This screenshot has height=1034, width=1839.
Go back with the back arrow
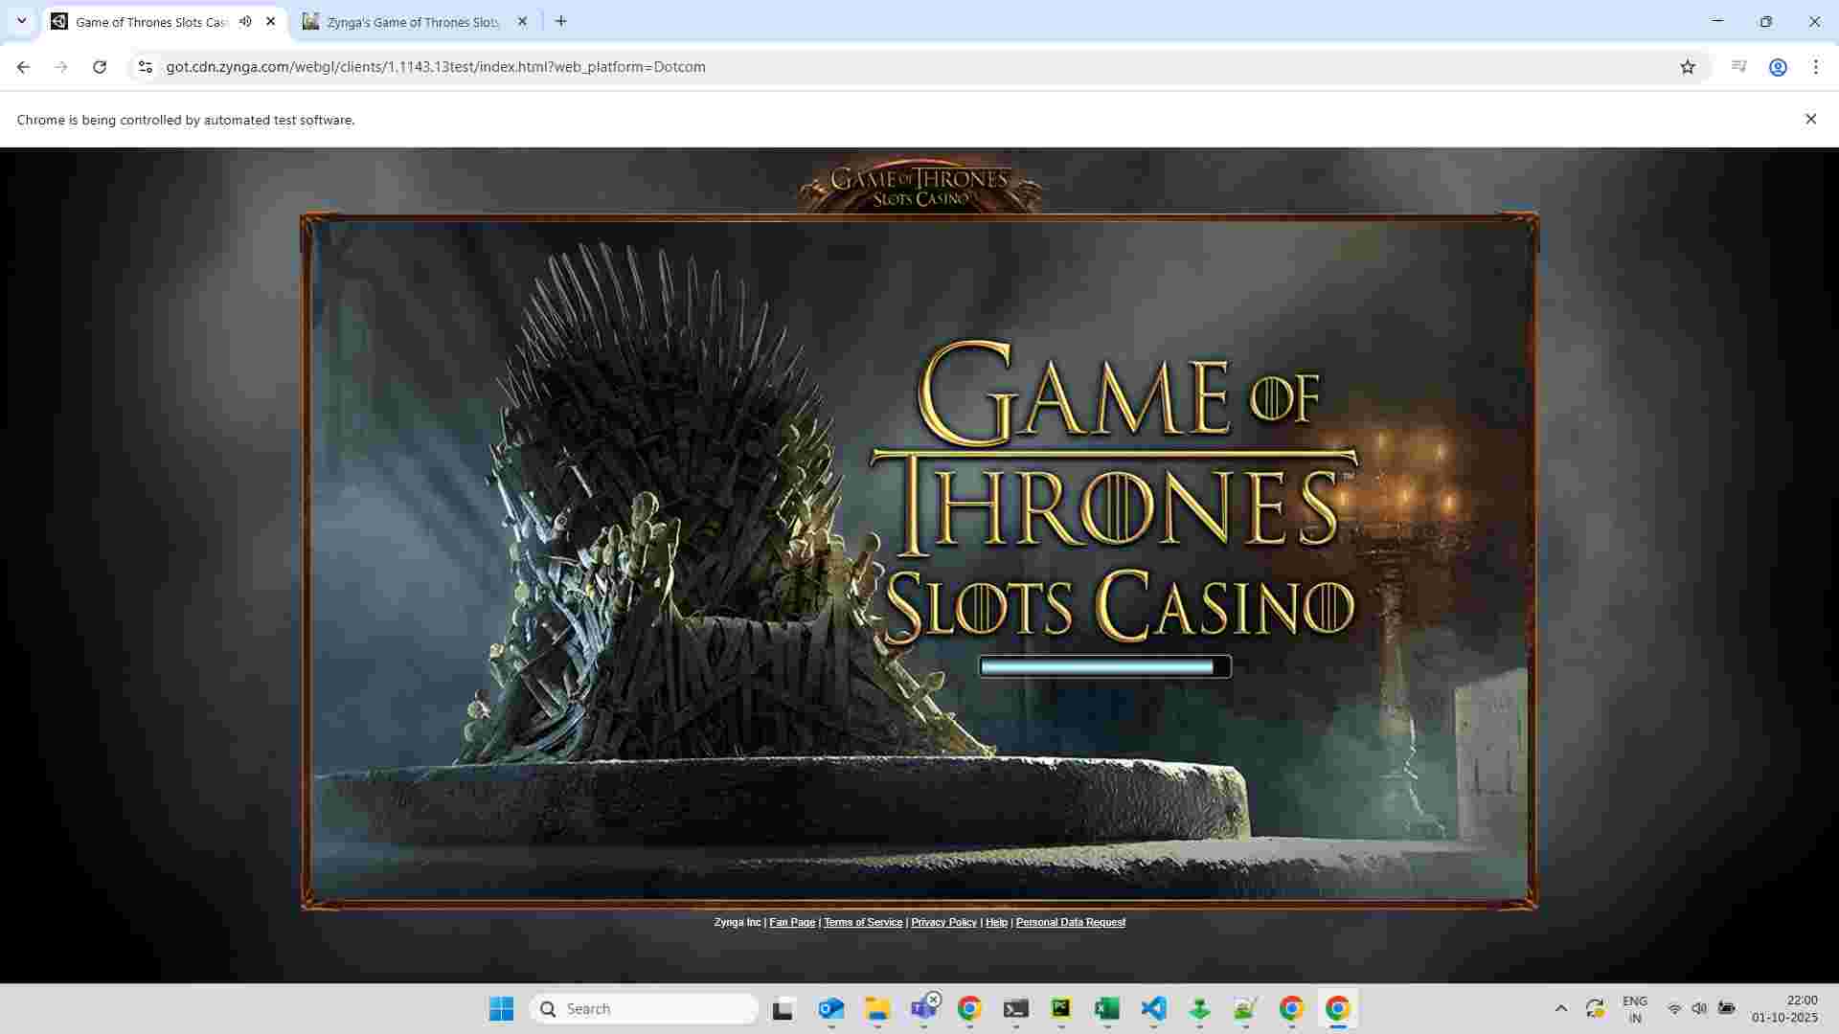tap(23, 67)
